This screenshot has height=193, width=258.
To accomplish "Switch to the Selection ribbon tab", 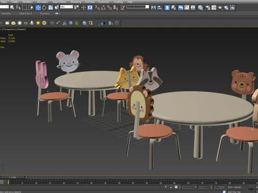I will (x=6, y=13).
